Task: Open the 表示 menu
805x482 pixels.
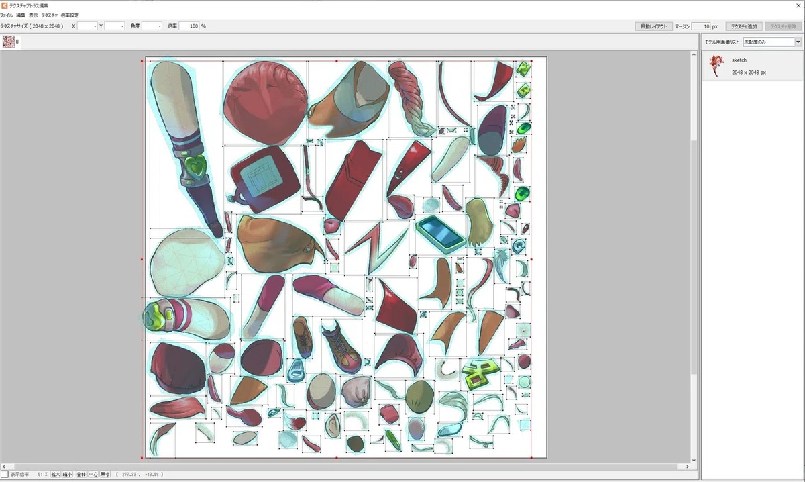Action: tap(33, 15)
